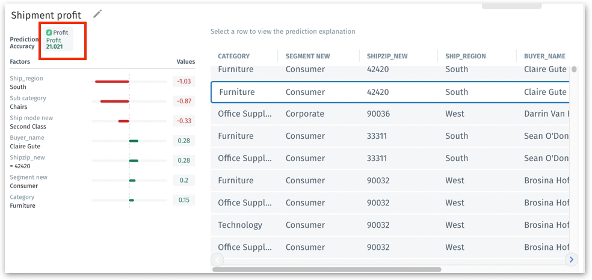Image resolution: width=592 pixels, height=280 pixels.
Task: Click the right scroll arrow below the table
Action: pos(572,260)
